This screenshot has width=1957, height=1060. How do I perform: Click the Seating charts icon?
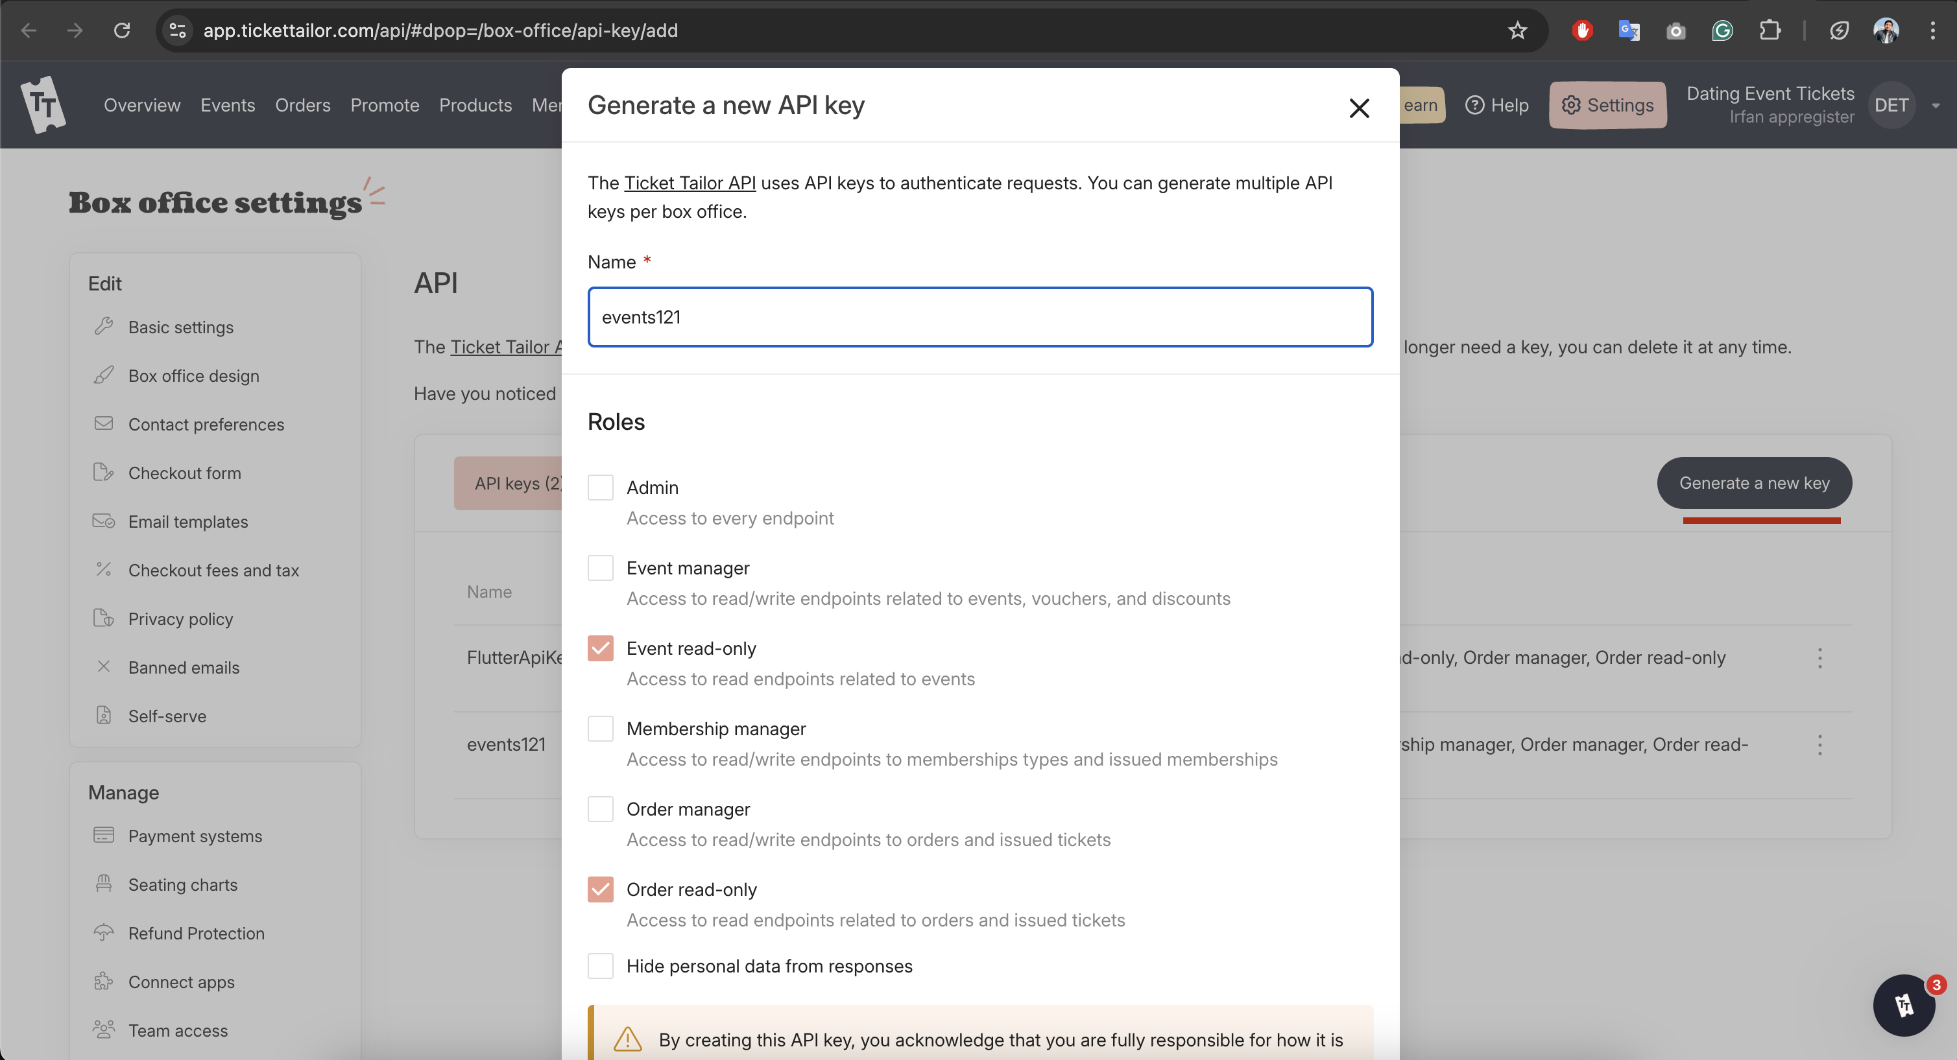point(105,884)
